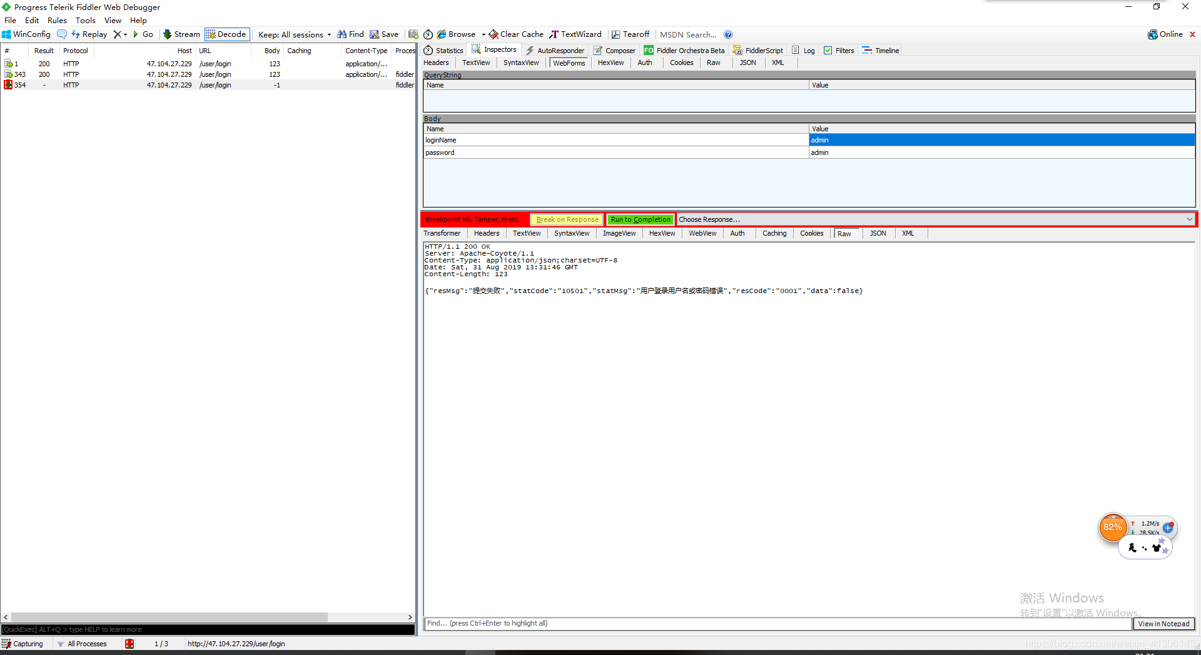Screen dimensions: 1201x655
Task: Click the comment speech bubble icon
Action: [62, 34]
